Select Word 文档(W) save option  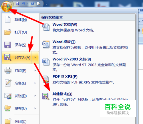tap(87, 27)
